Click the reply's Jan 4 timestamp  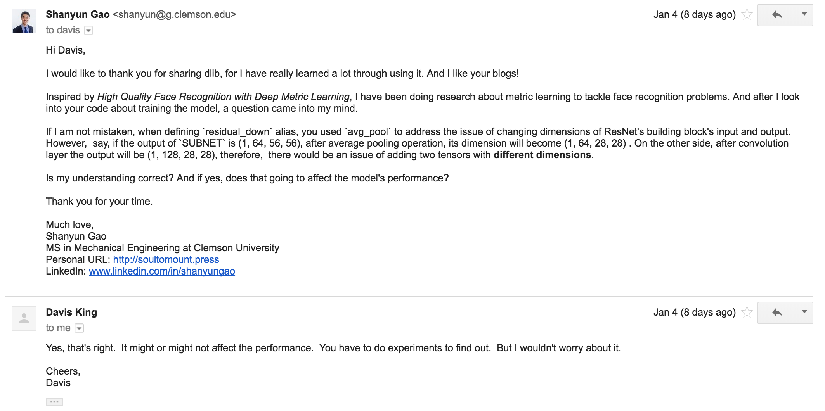point(694,312)
